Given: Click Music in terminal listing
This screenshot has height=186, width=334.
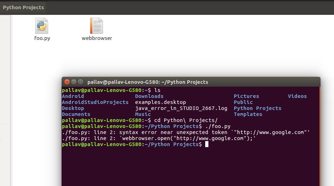Looking at the screenshot, I should click(143, 114).
